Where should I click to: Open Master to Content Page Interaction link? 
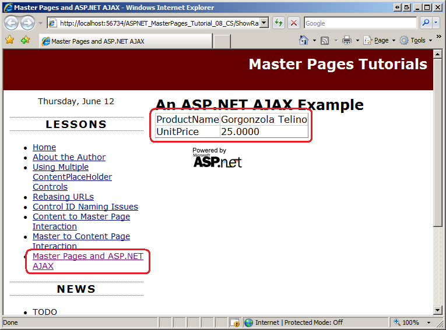point(82,241)
